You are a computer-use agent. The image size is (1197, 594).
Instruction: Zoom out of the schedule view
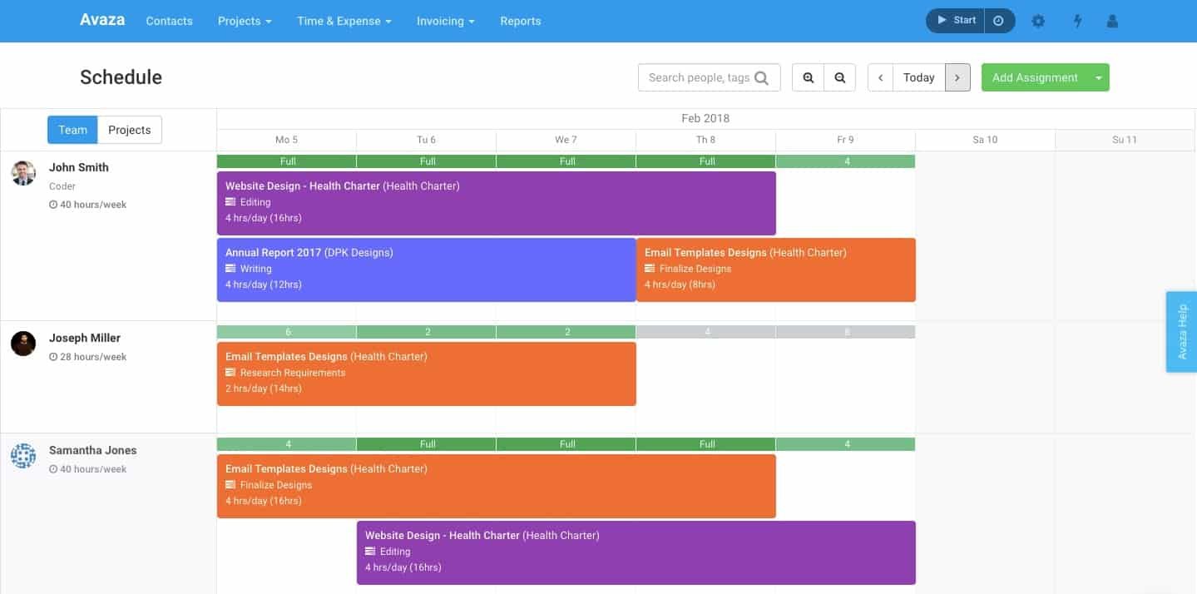(839, 77)
